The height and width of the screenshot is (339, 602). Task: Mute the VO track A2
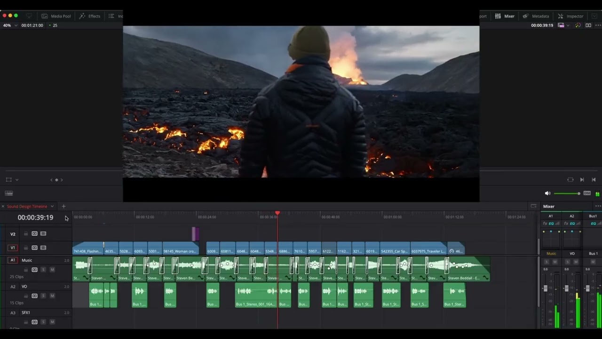(x=52, y=296)
